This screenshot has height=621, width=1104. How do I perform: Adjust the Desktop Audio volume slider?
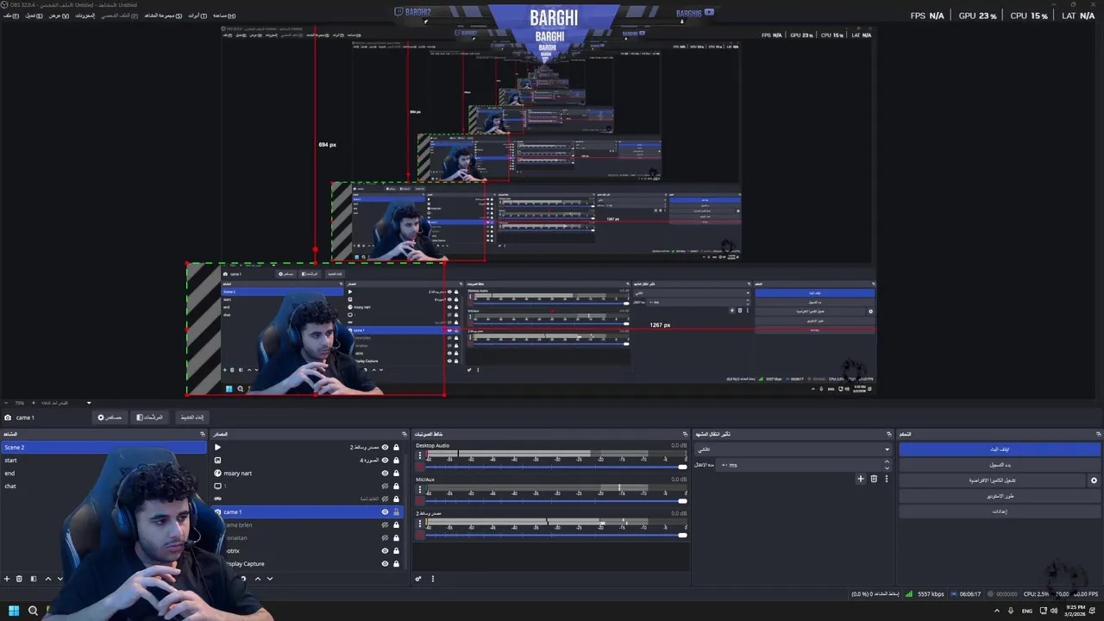(x=555, y=467)
